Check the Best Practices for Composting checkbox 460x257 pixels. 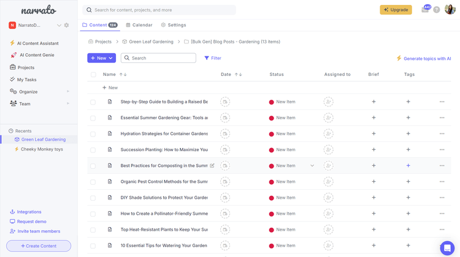click(x=93, y=166)
